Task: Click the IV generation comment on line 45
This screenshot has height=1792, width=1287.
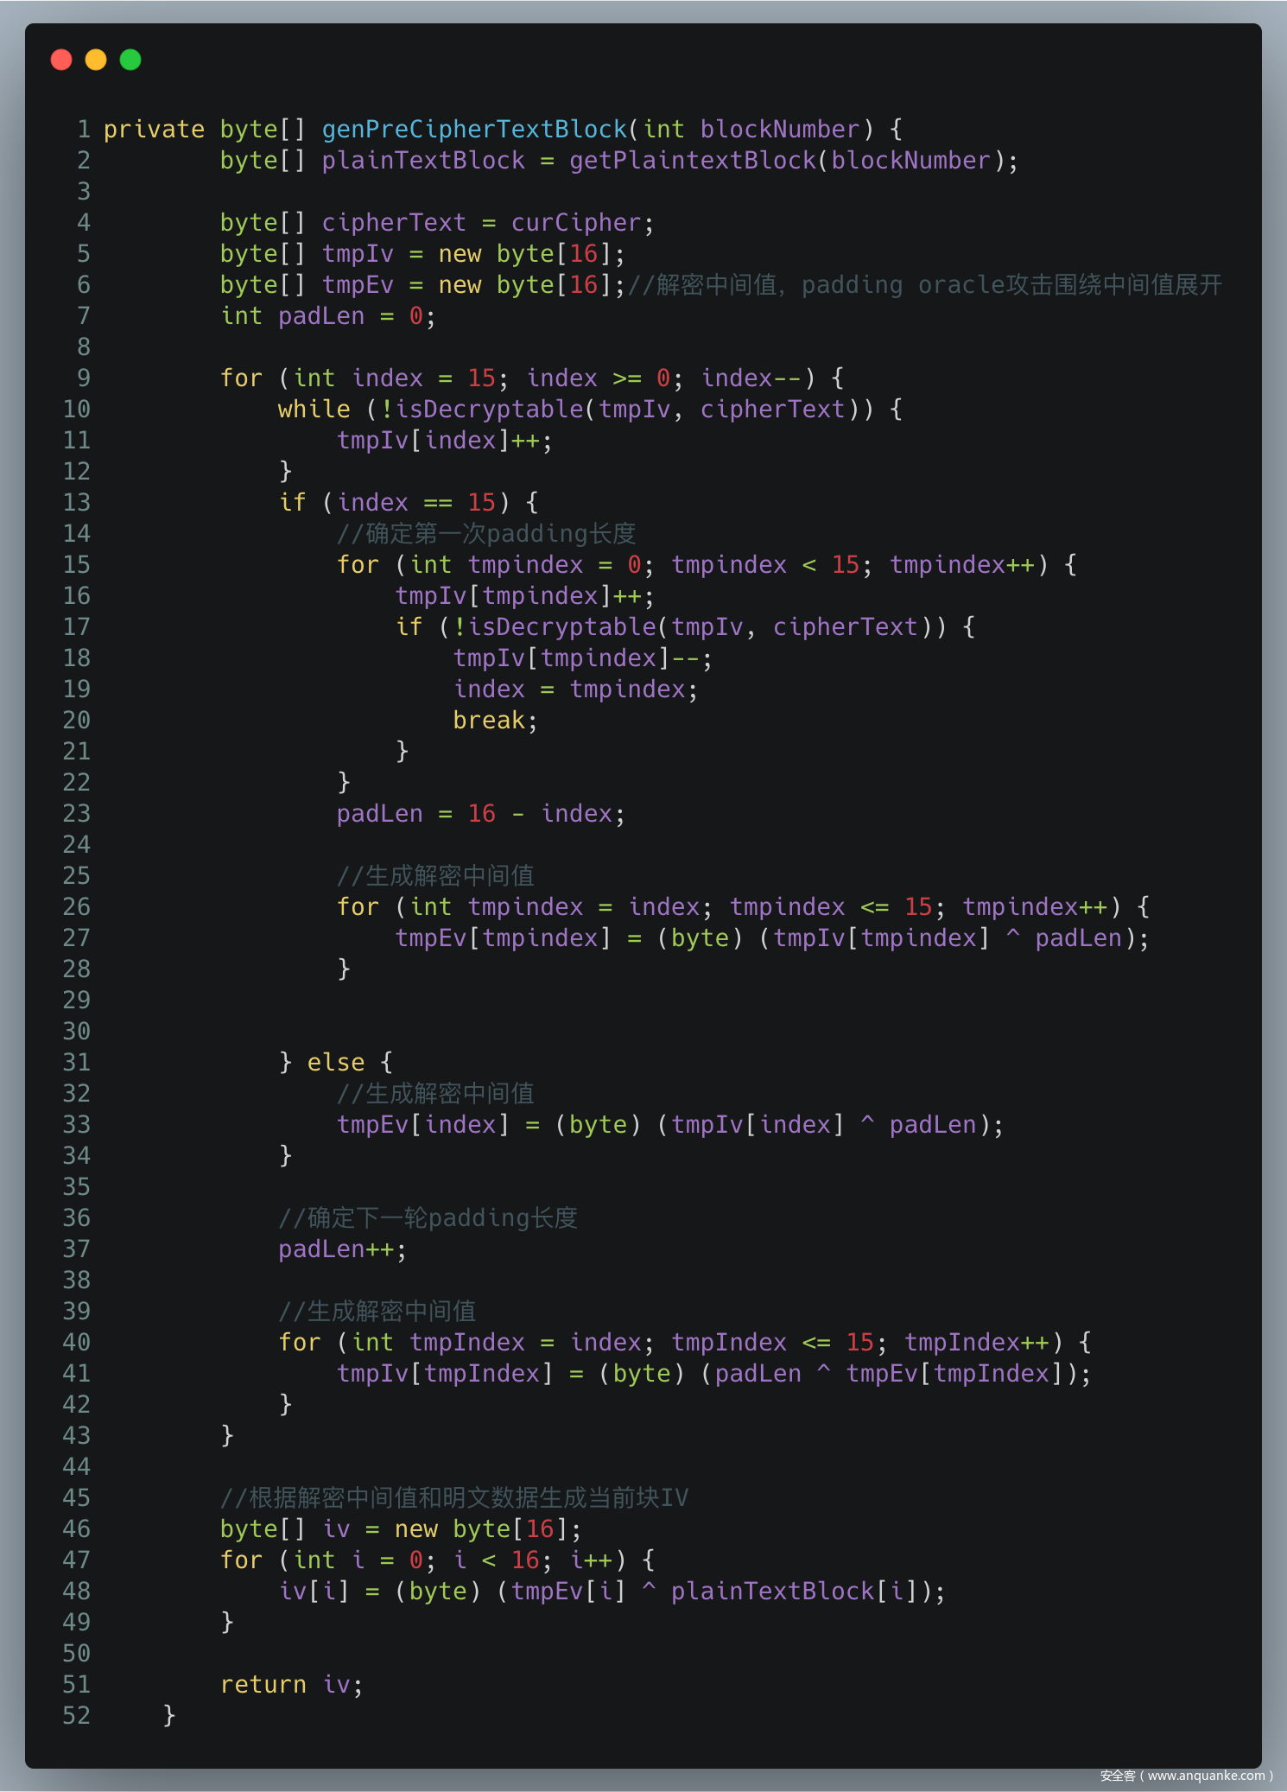Action: (x=454, y=1498)
